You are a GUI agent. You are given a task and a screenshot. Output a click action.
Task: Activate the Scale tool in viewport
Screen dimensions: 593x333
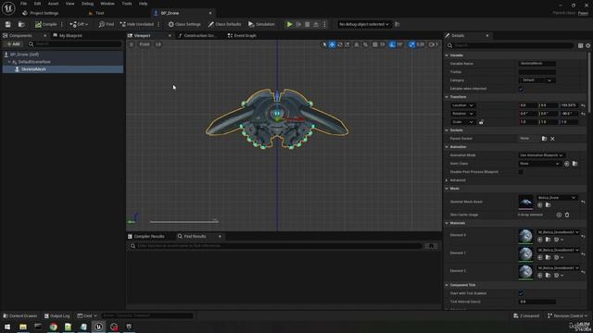point(347,44)
